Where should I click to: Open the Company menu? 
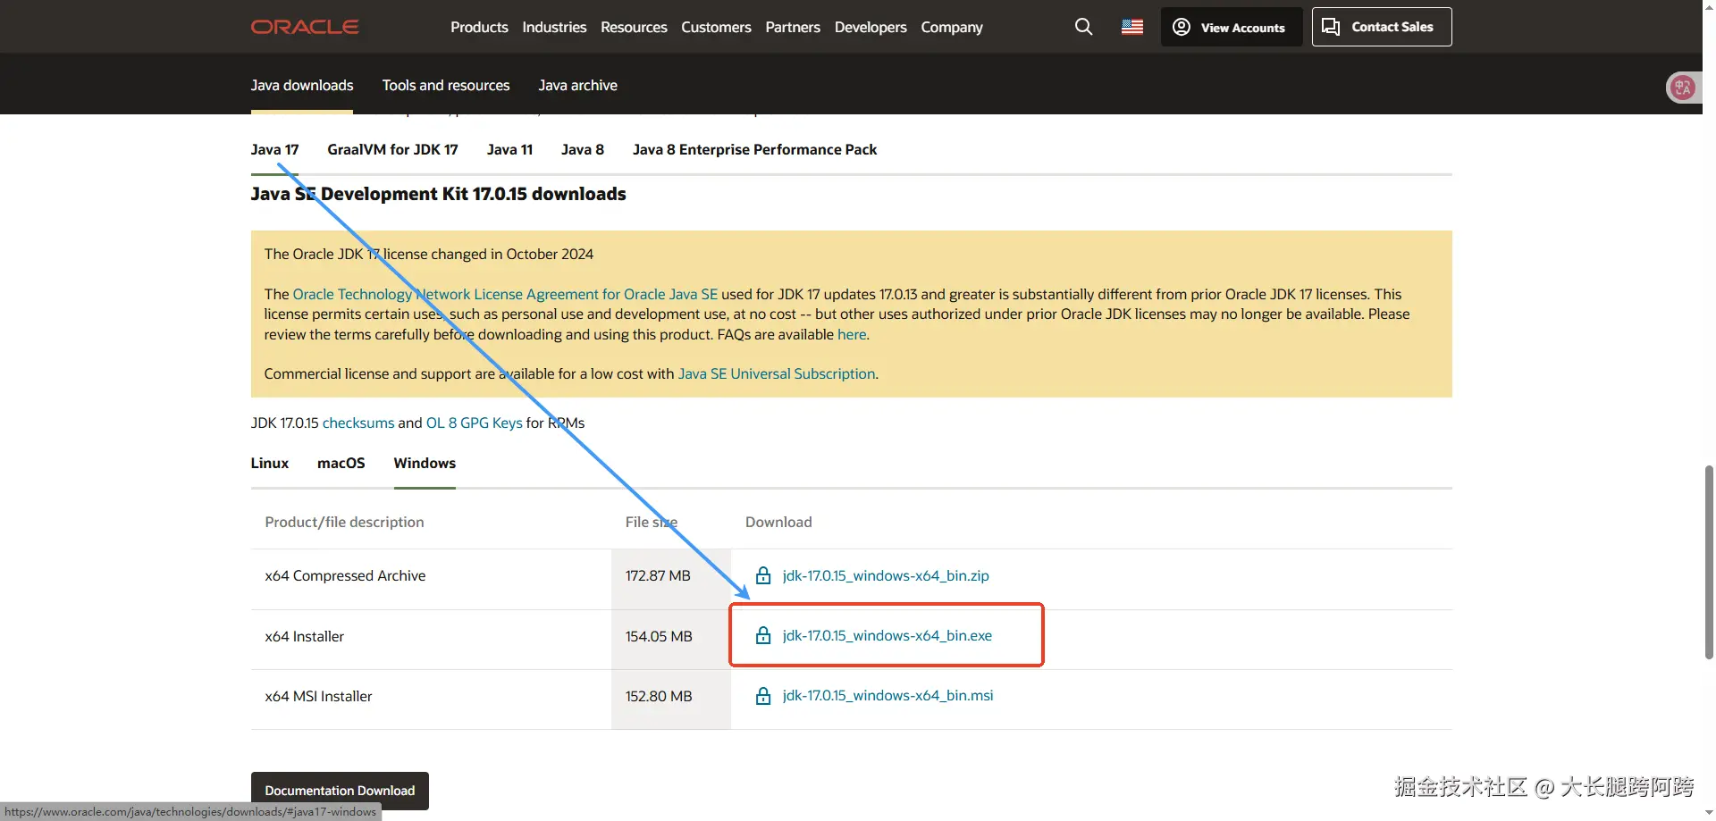952,27
